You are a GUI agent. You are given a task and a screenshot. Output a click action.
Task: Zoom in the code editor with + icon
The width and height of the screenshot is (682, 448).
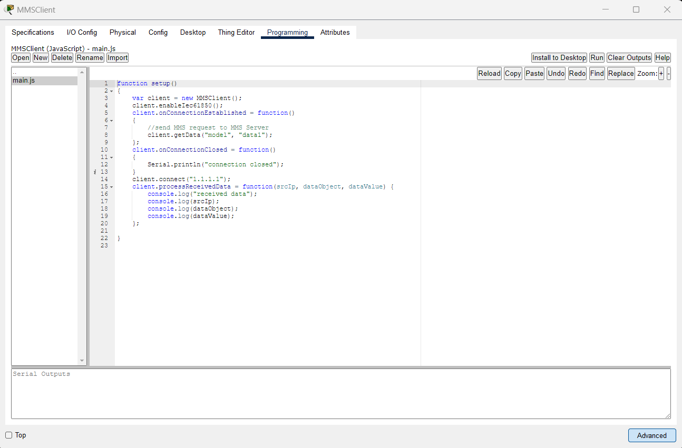(661, 73)
